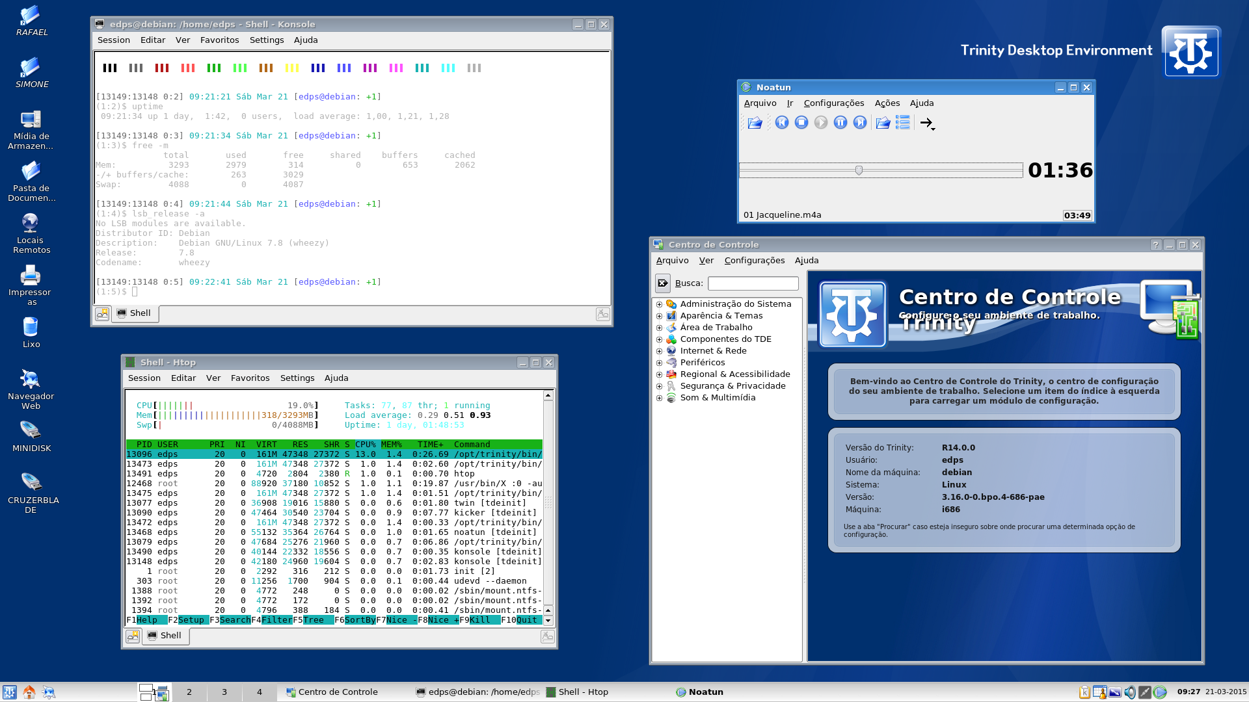The image size is (1249, 702).
Task: Click close-tab icon in upper Konsole tab bar
Action: (x=603, y=314)
